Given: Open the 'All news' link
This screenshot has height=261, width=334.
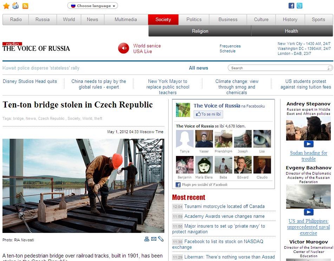Looking at the screenshot, I should coord(198,68).
